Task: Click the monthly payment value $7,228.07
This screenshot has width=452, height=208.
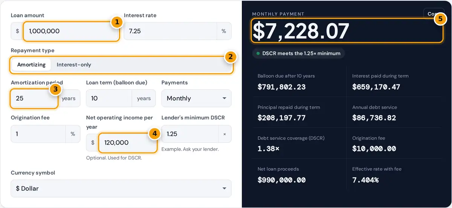Action: tap(301, 31)
